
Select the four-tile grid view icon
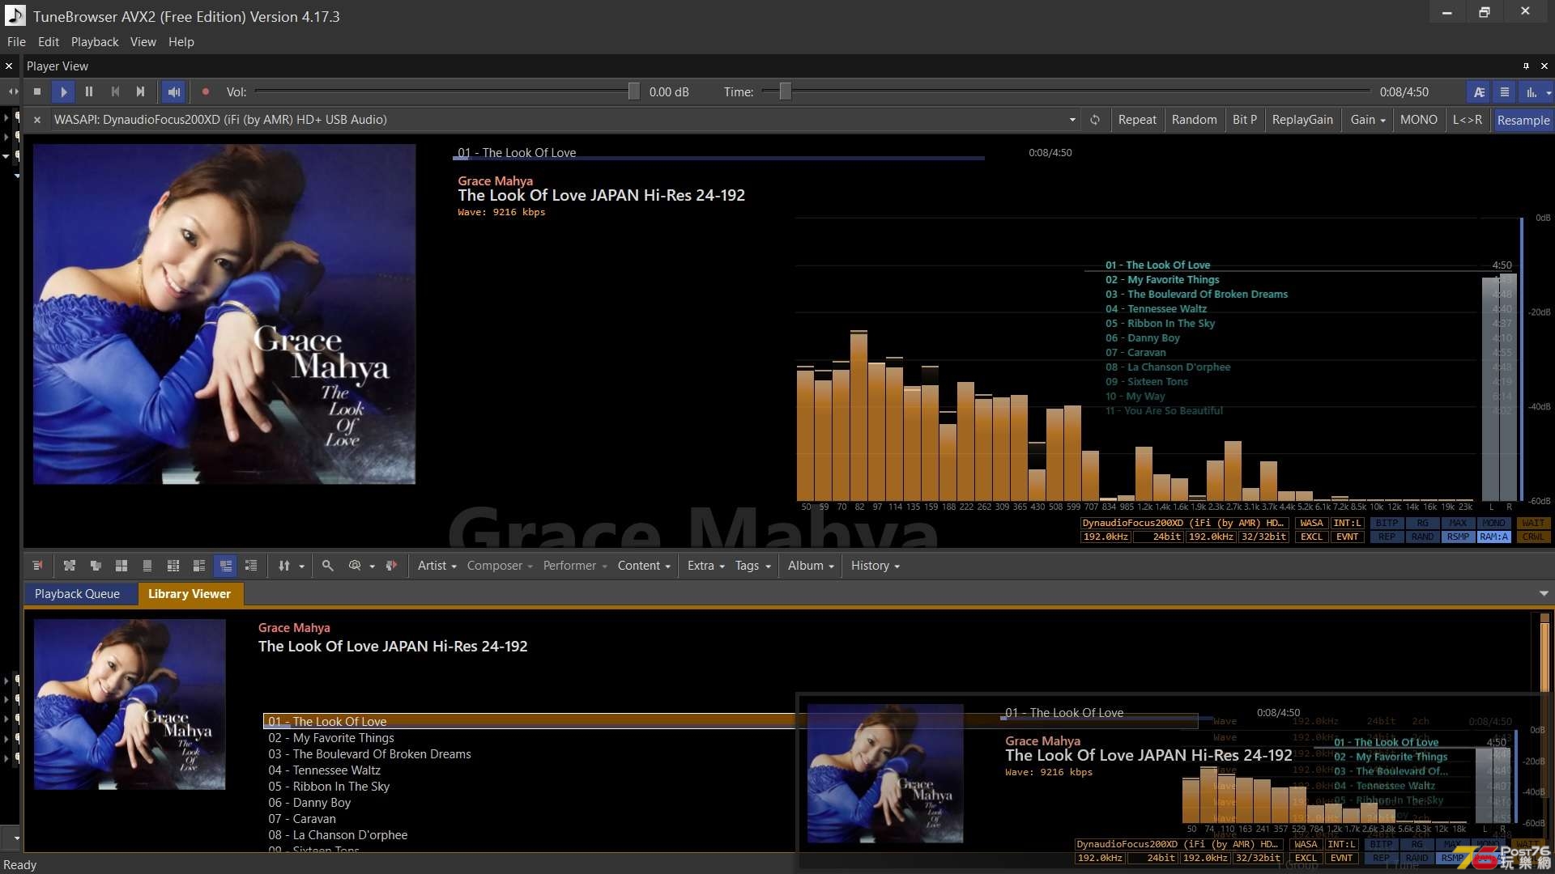(121, 566)
